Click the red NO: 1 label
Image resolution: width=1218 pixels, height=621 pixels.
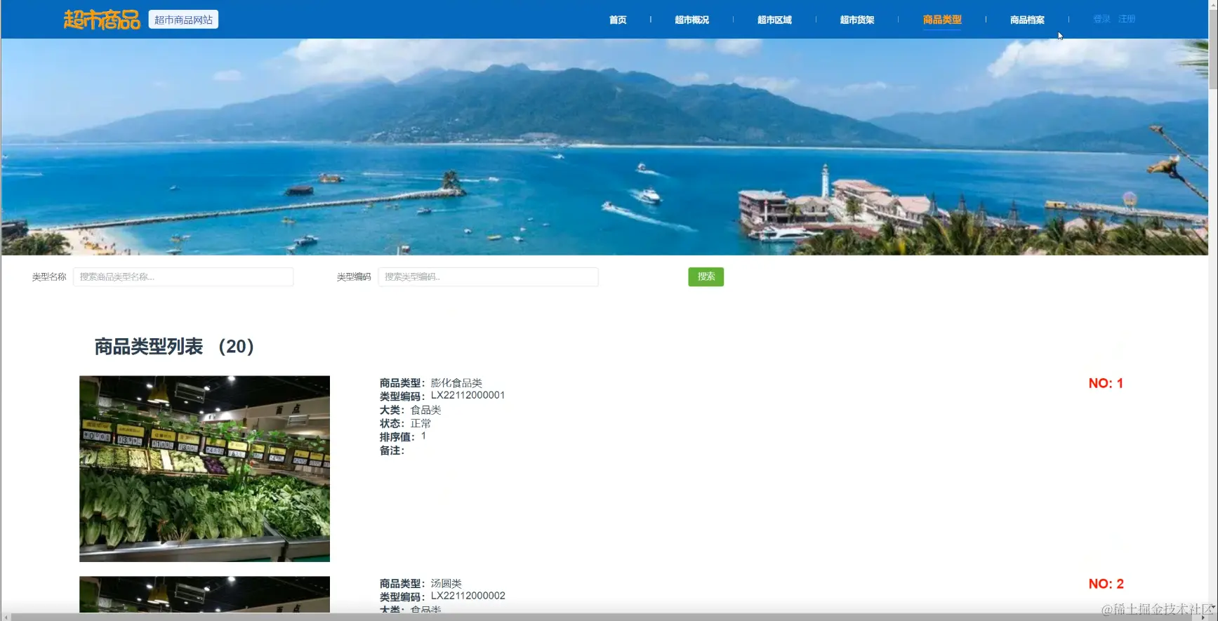(x=1106, y=383)
